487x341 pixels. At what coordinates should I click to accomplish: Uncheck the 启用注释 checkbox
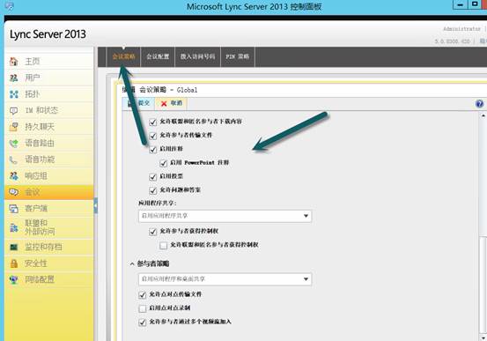point(153,150)
